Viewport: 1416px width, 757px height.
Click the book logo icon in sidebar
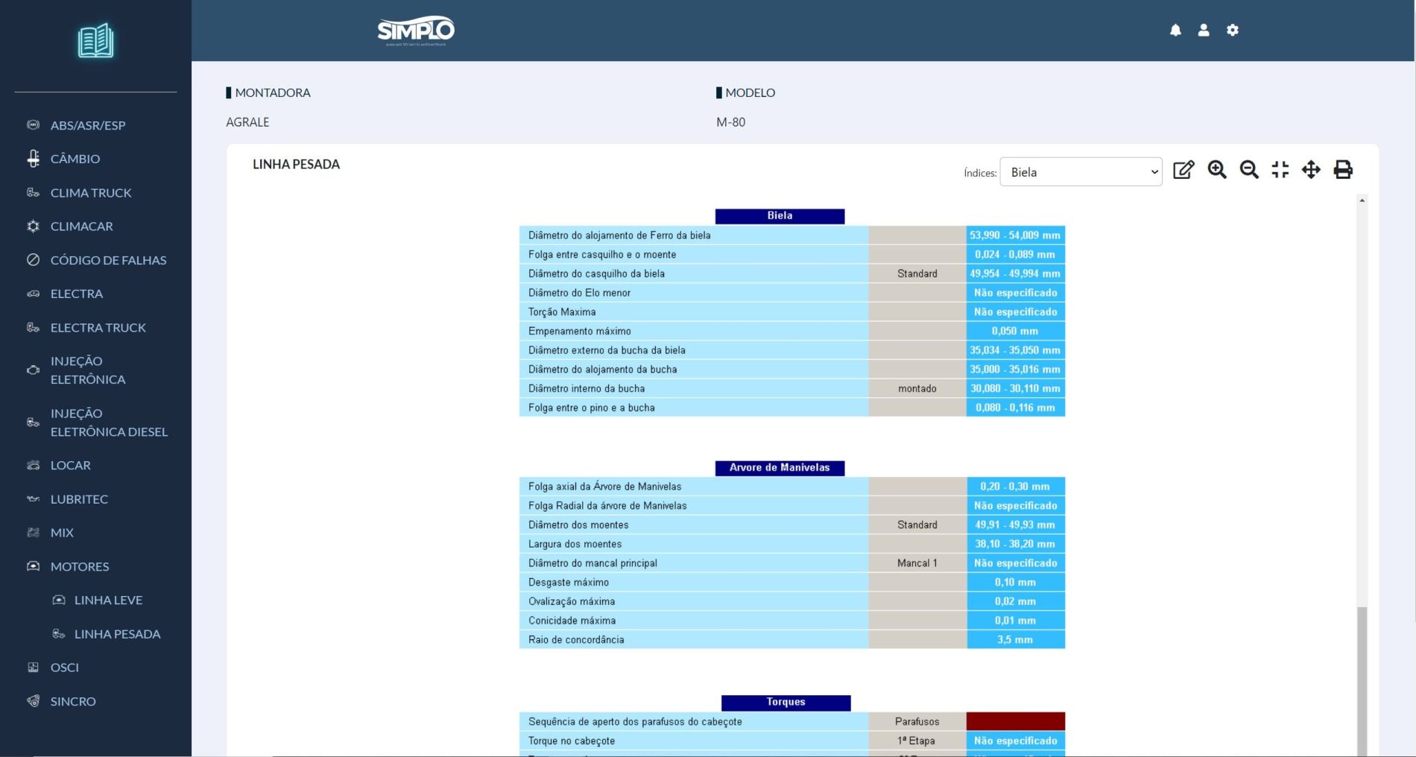95,41
